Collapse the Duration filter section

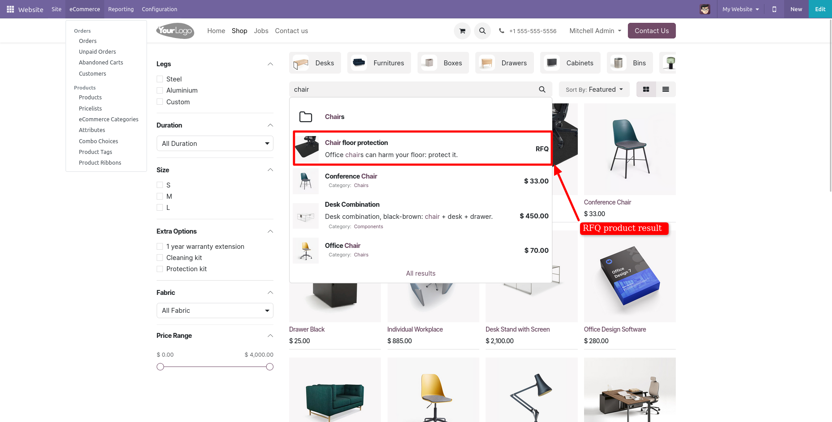[x=270, y=125]
